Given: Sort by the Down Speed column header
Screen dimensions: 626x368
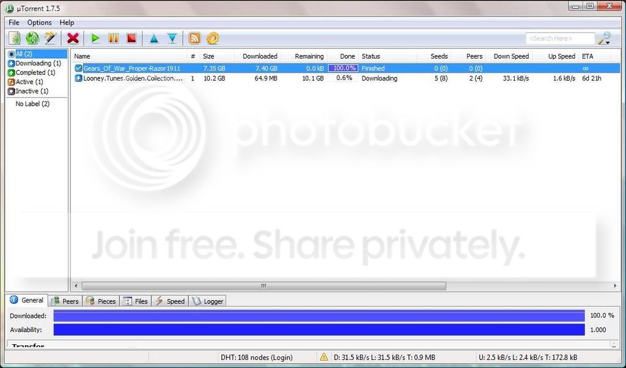Looking at the screenshot, I should [x=509, y=56].
